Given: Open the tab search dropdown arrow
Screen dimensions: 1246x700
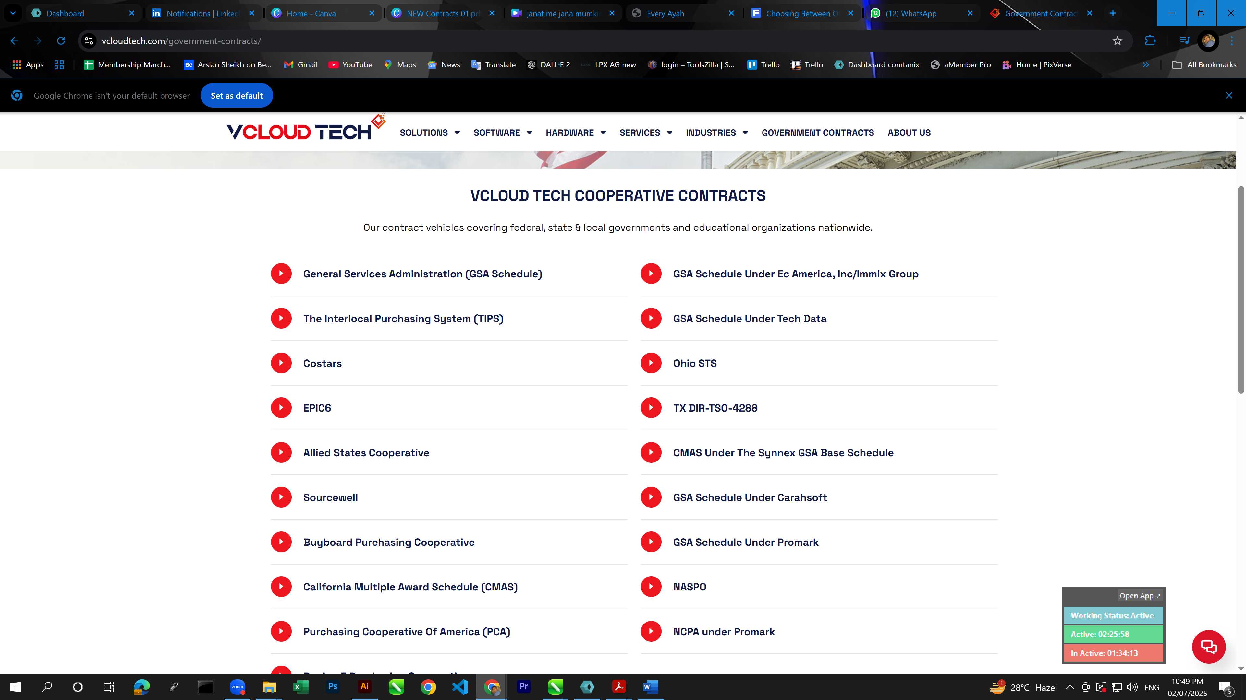Looking at the screenshot, I should [13, 13].
